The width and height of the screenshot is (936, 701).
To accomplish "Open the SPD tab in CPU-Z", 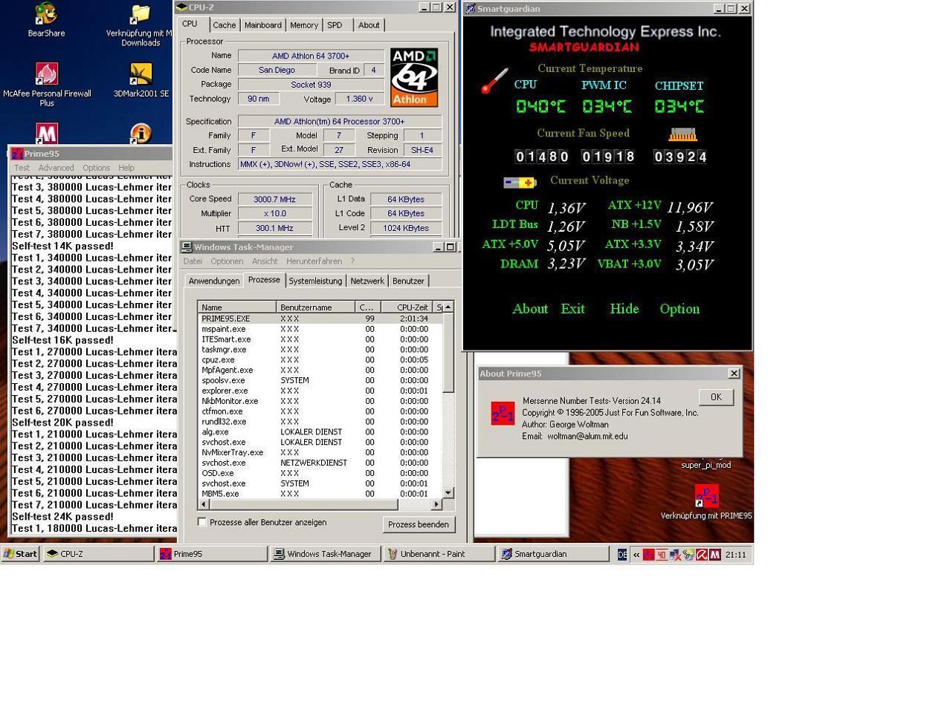I will point(335,25).
